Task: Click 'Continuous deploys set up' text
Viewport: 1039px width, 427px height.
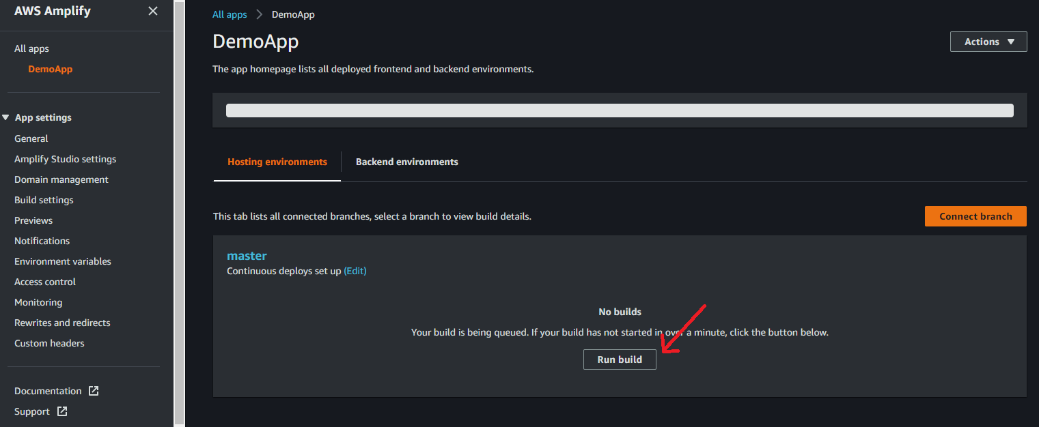Action: click(283, 271)
